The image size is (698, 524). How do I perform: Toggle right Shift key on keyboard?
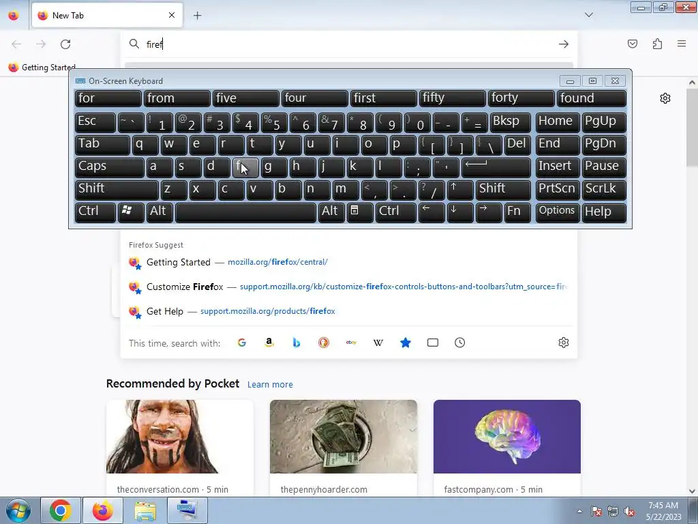pyautogui.click(x=504, y=190)
